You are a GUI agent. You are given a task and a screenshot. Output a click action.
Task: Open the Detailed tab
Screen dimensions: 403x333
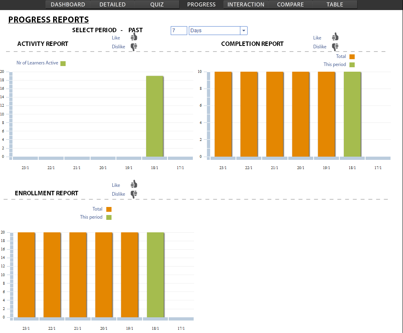tap(112, 4)
